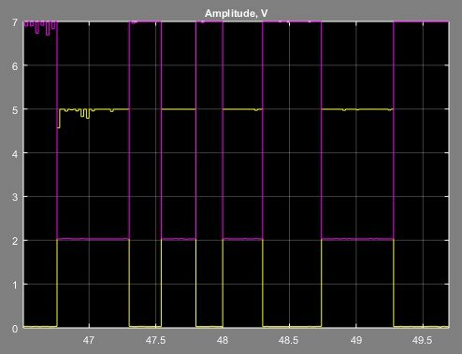Screen dimensions: 462x354
Task: Click the "Amplitude, V" plot title
Action: point(236,13)
